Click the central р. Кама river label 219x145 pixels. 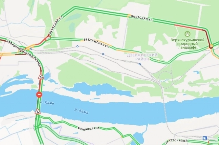(x=81, y=111)
